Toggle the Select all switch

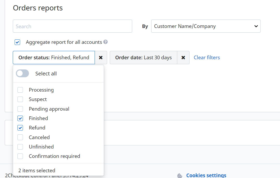coord(22,73)
